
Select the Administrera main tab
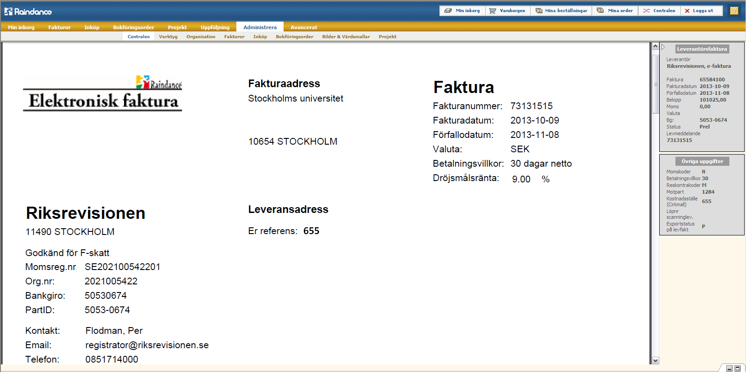[x=260, y=27]
